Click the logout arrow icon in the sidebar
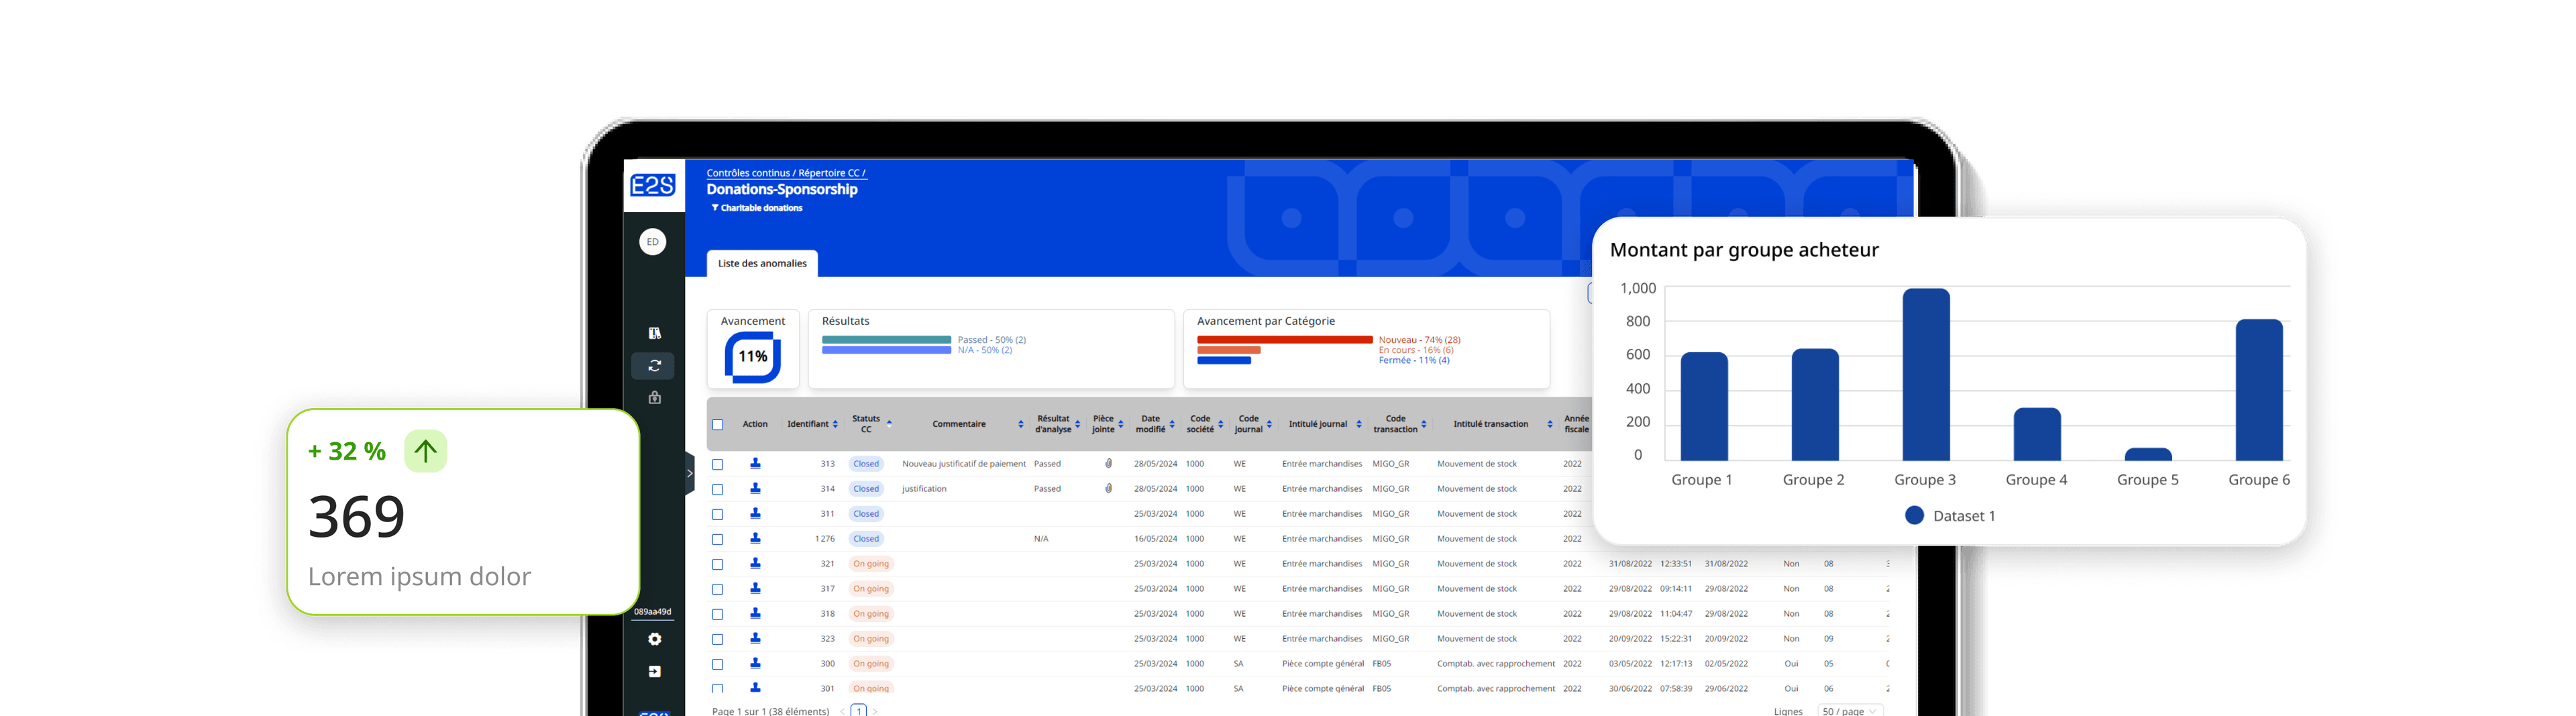The image size is (2576, 716). 654,672
